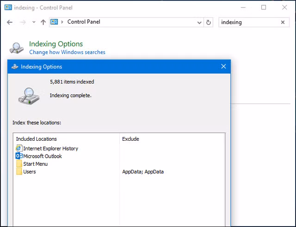
Task: Select the Users location row
Action: 29,172
